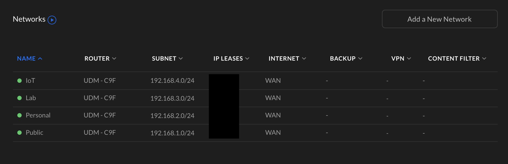
Task: Click the green status dot for IoT
Action: click(x=19, y=81)
